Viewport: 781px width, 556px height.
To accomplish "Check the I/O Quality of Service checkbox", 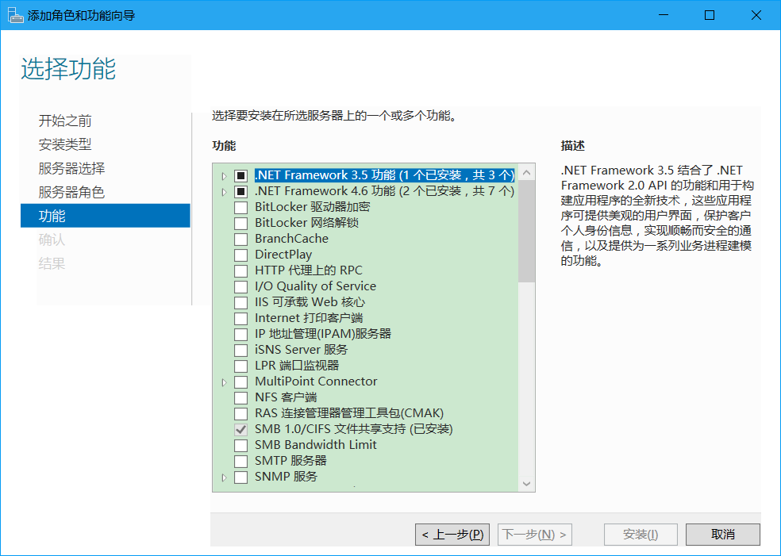I will pyautogui.click(x=241, y=286).
